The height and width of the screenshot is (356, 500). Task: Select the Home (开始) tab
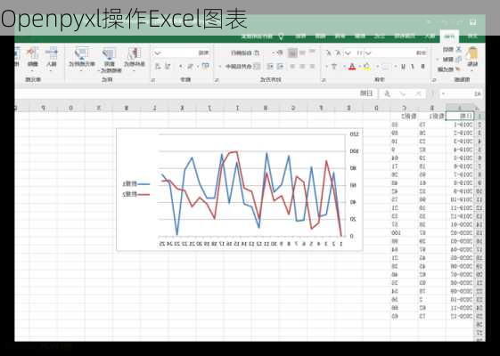[x=449, y=36]
